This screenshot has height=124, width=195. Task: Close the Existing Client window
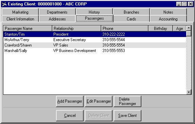[x=190, y=4]
